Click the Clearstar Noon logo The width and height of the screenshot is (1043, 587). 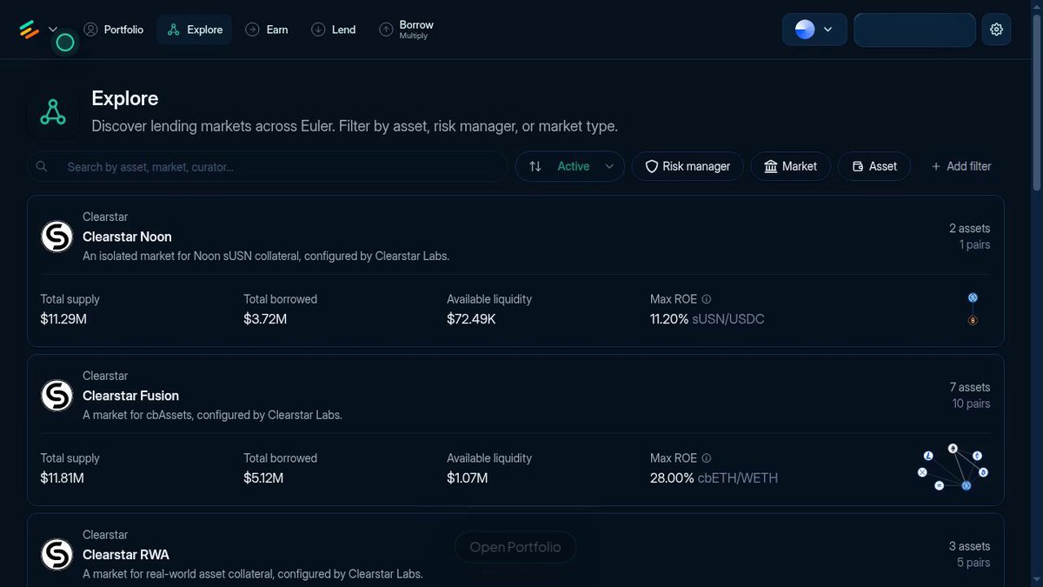[x=56, y=237]
